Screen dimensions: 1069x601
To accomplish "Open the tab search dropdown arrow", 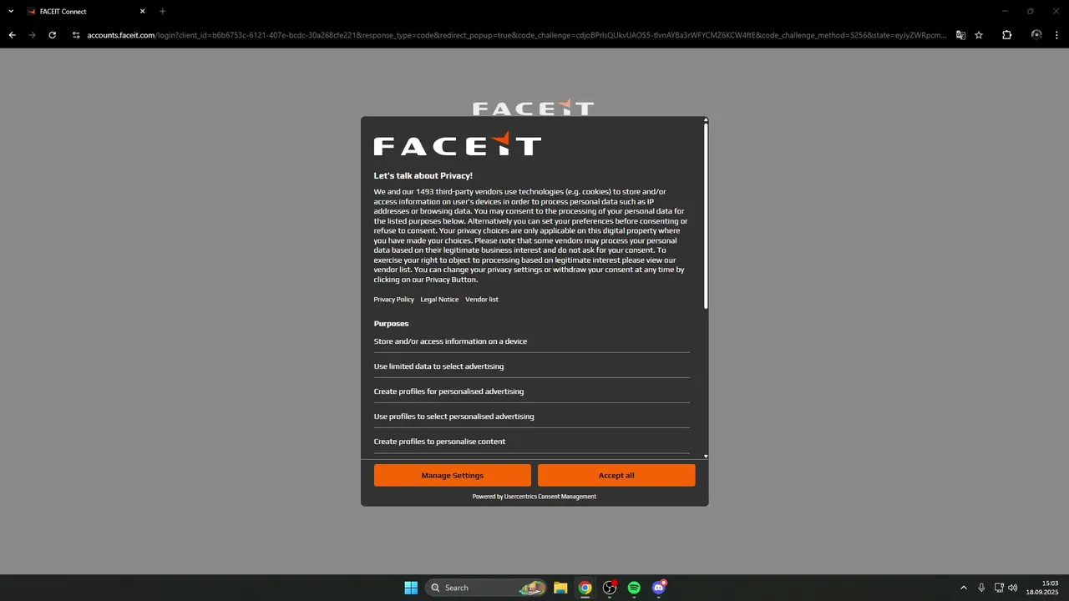I will [11, 12].
